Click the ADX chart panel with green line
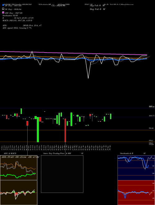The height and width of the screenshot is (205, 155). pos(19,168)
